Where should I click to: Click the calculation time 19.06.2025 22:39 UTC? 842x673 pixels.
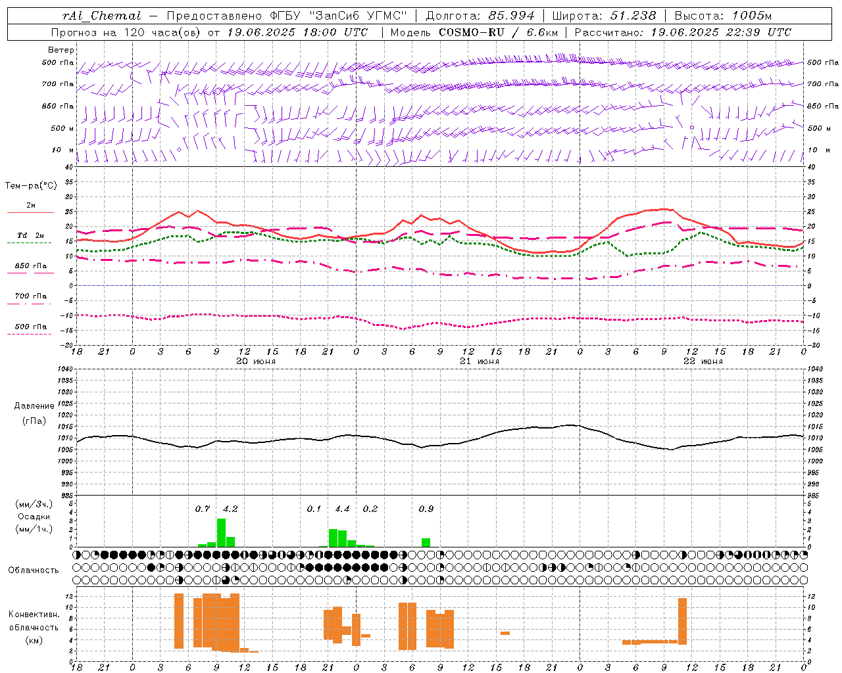pyautogui.click(x=721, y=32)
